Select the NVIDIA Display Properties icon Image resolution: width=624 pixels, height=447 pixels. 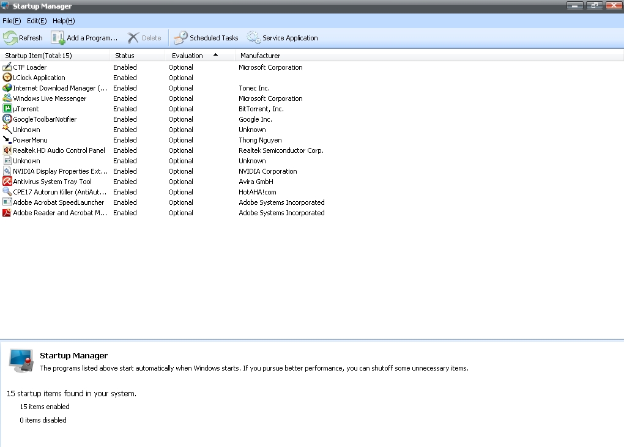(x=7, y=171)
